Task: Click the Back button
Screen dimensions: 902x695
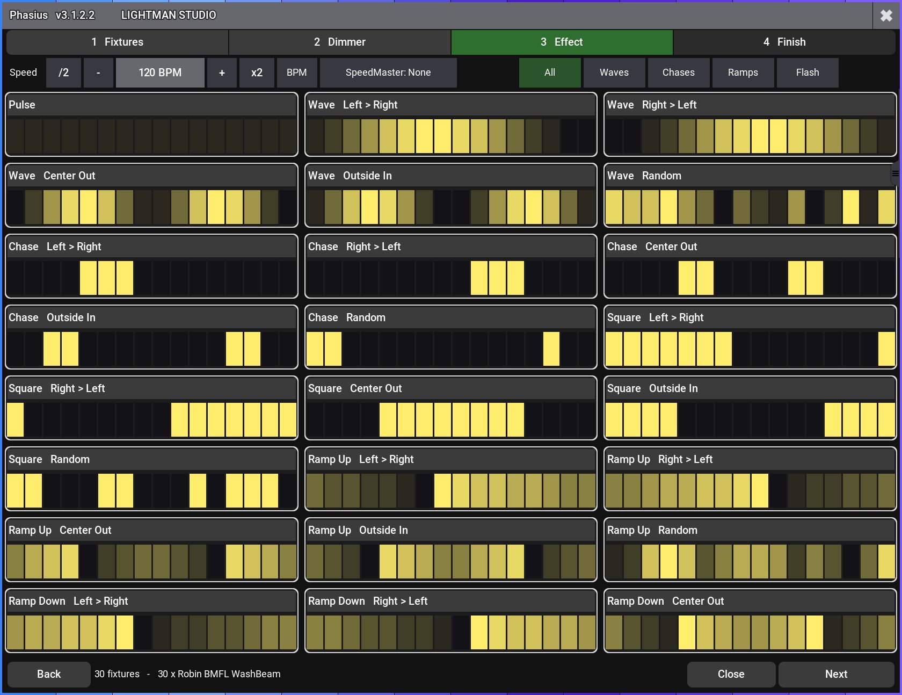Action: (x=49, y=674)
